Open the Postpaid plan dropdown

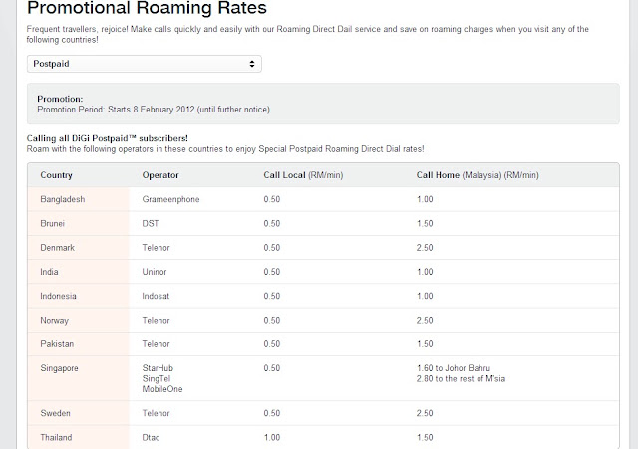tap(144, 64)
